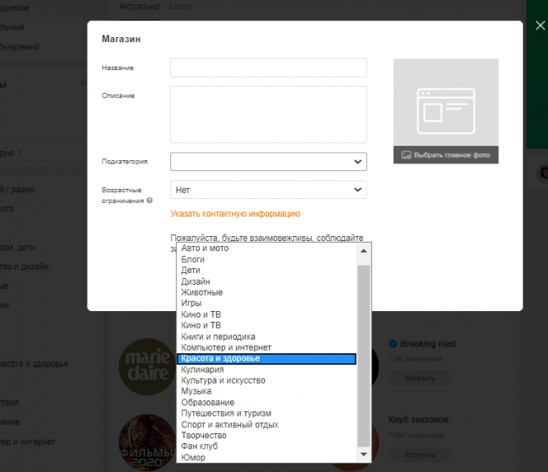Open the Возрастные ограничения dropdown set to Нет
Viewport: 548px width, 472px height.
pyautogui.click(x=268, y=190)
